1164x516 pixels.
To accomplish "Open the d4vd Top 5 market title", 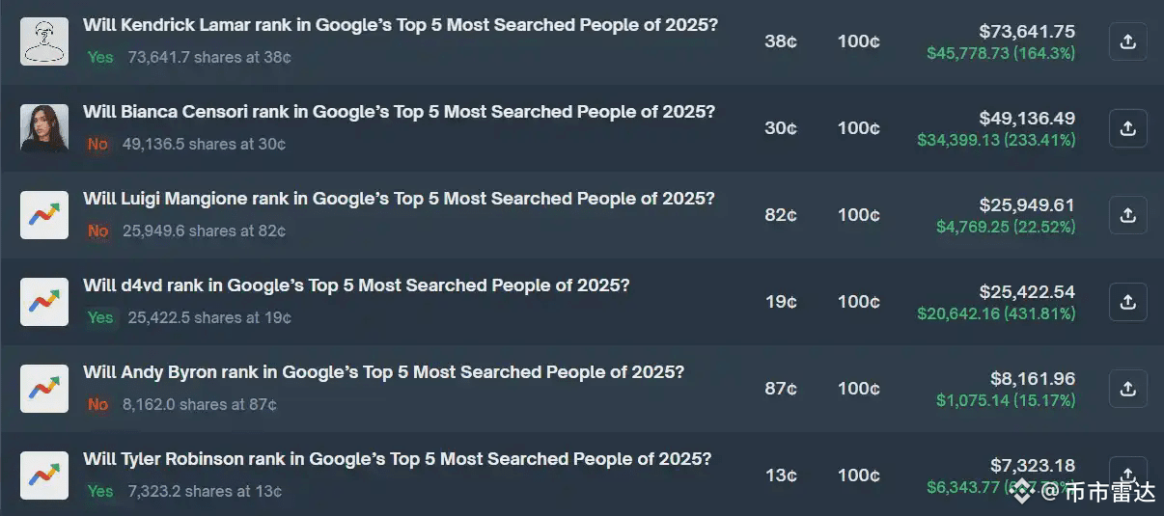I will click(355, 285).
